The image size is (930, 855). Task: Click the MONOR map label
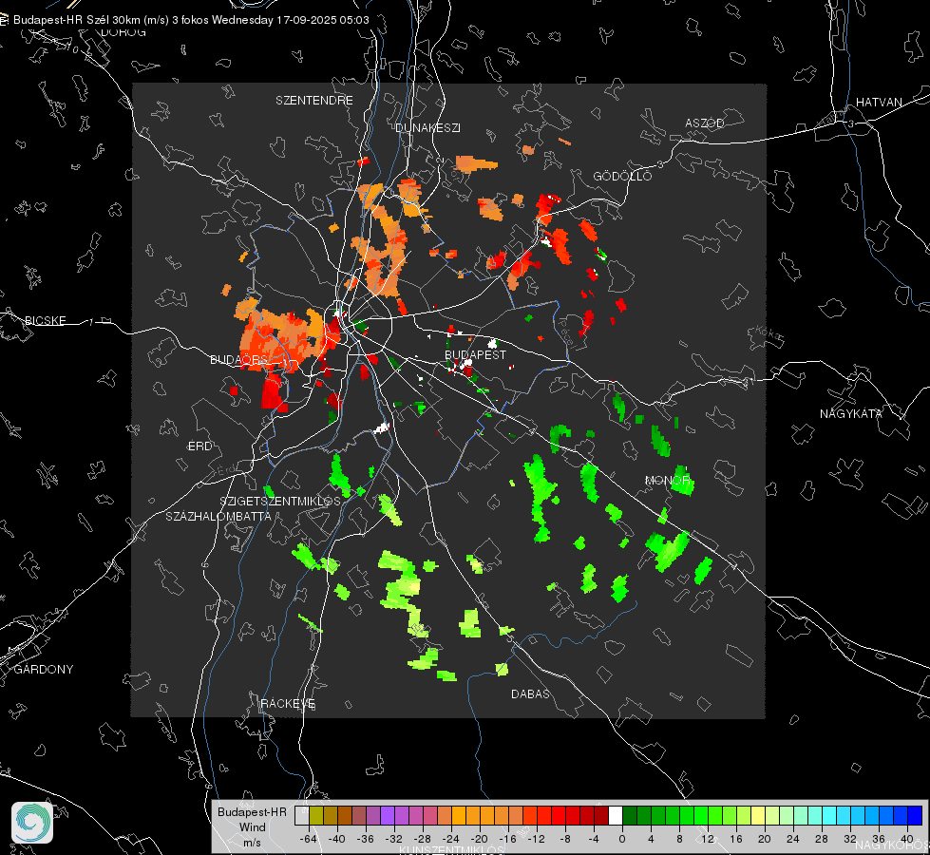[667, 480]
